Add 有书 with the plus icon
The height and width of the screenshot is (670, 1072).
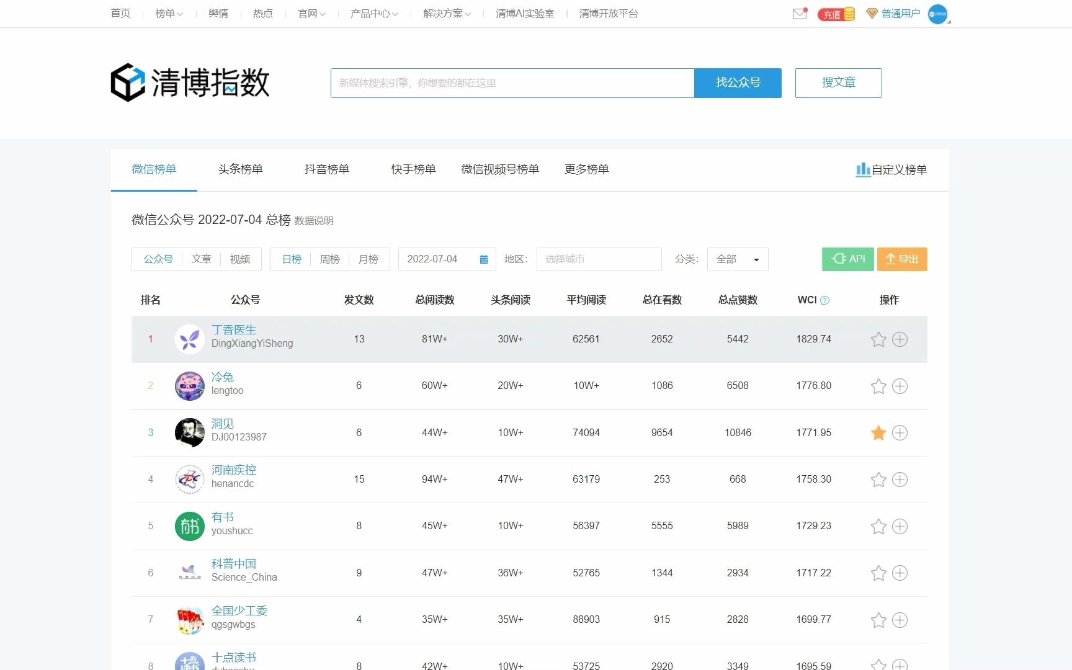click(x=900, y=526)
